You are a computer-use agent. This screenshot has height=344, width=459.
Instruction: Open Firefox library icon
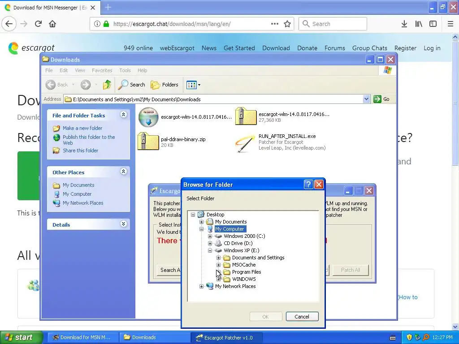[x=419, y=24]
